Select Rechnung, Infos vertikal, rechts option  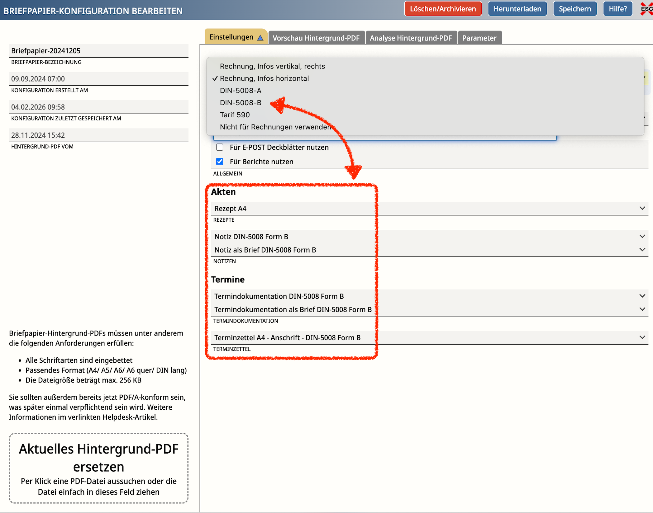point(272,66)
